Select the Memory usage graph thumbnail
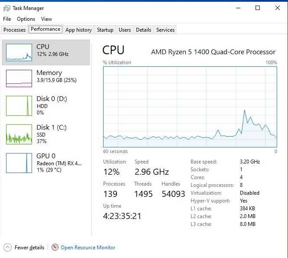The height and width of the screenshot is (258, 288). [x=19, y=78]
